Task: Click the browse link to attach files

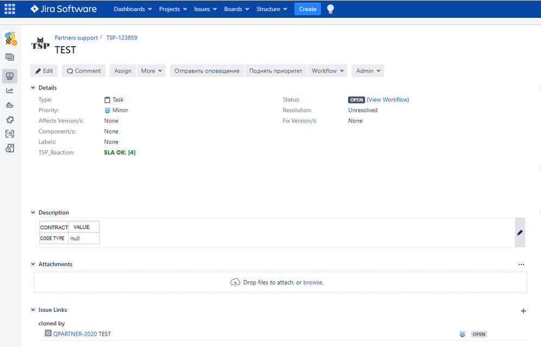Action: (313, 282)
